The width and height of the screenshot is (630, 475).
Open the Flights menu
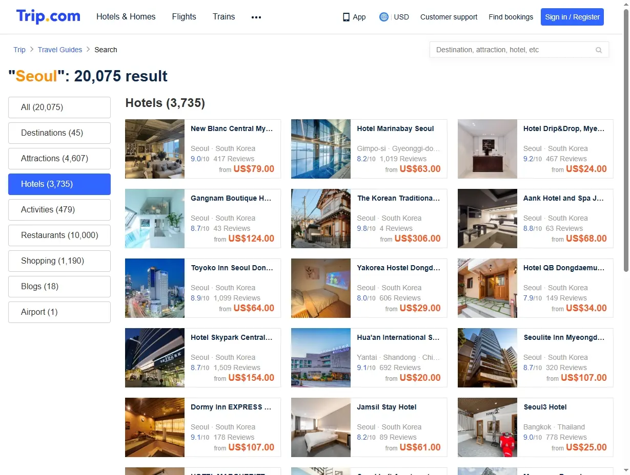tap(184, 16)
